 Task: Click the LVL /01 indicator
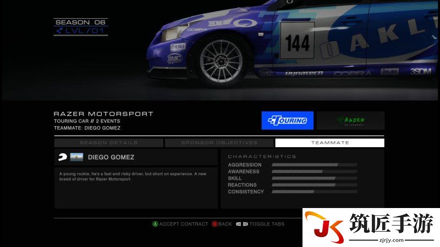pyautogui.click(x=80, y=31)
